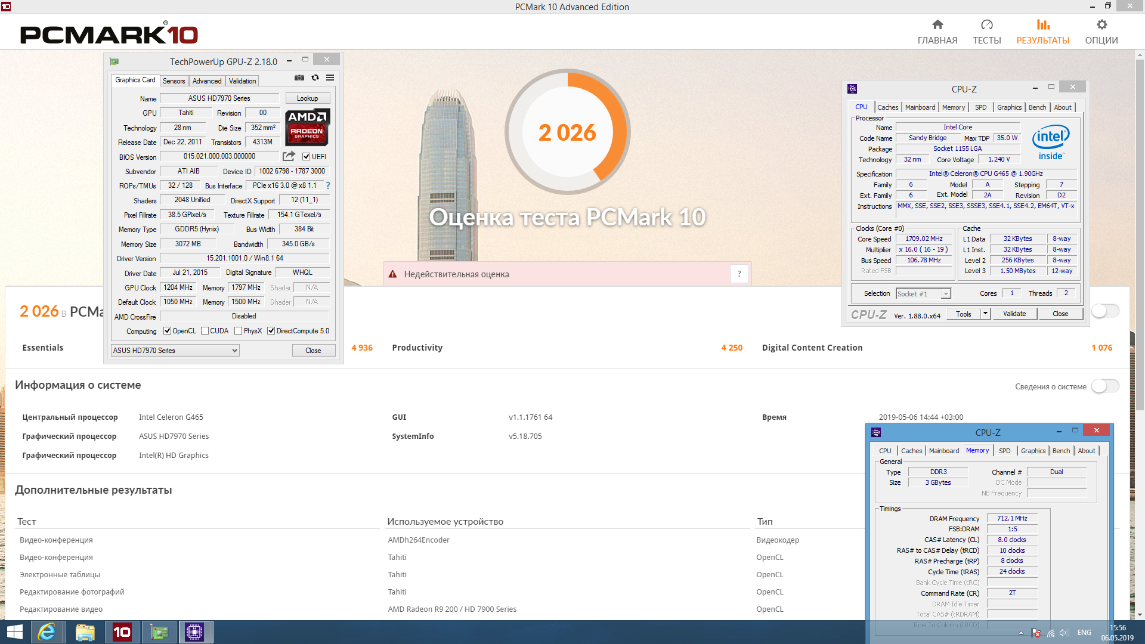Open Mainboard tab in upper CPU-Z
Viewport: 1145px width, 644px height.
(920, 107)
